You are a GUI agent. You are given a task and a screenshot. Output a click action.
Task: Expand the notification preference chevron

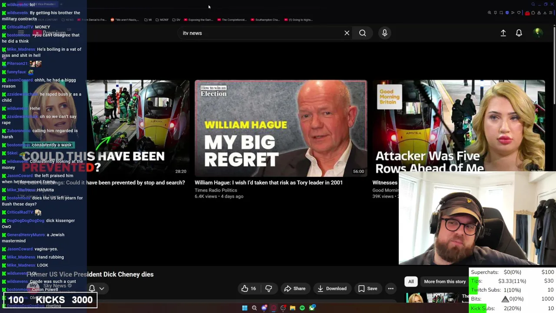(x=102, y=289)
